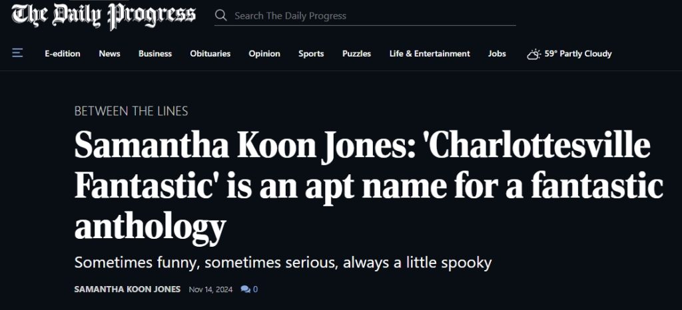Type in the Search The Daily Progress field
The width and height of the screenshot is (682, 310).
click(373, 16)
